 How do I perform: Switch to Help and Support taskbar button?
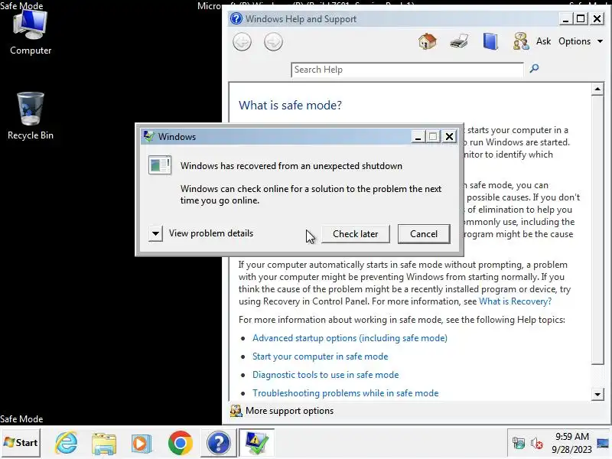tap(219, 443)
